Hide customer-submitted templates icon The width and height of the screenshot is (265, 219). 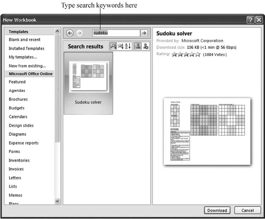tap(146, 46)
